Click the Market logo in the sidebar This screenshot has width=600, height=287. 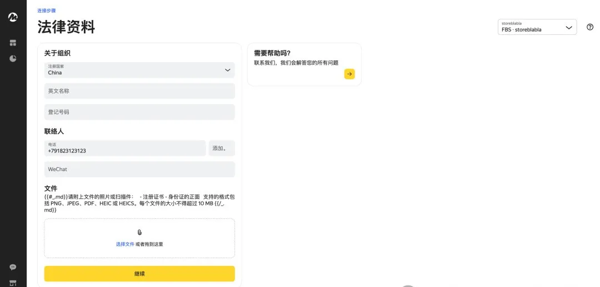13,17
